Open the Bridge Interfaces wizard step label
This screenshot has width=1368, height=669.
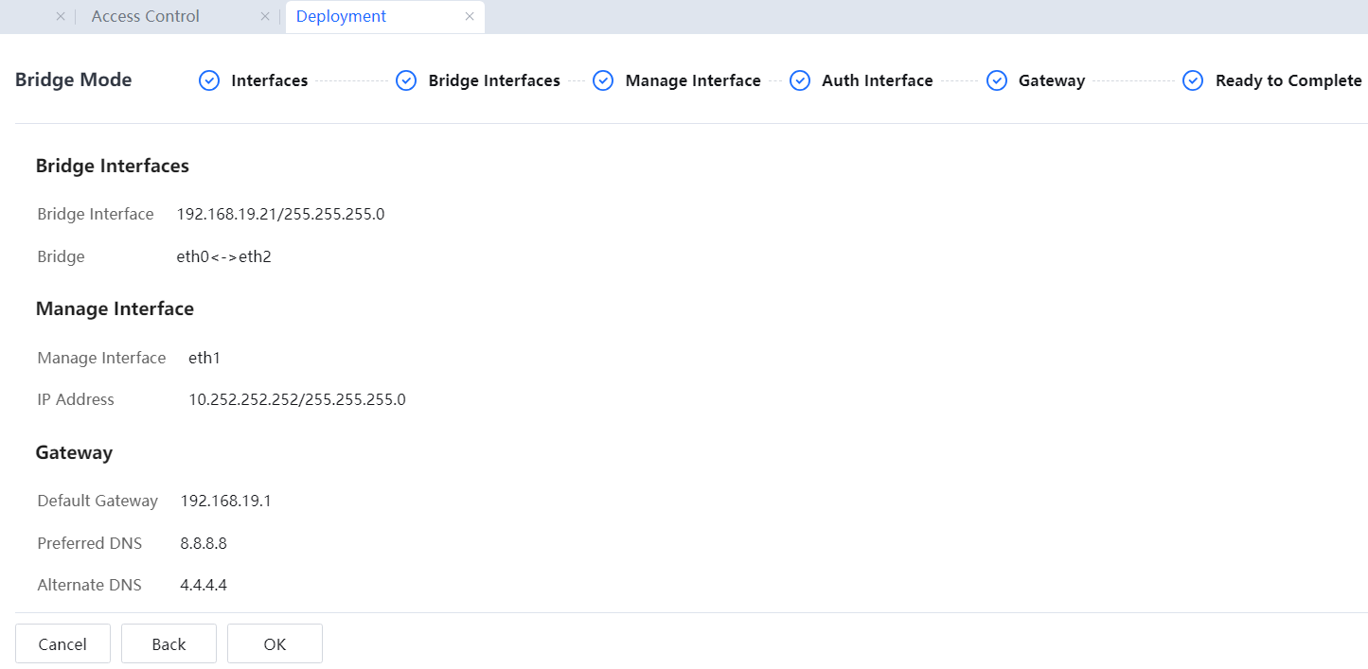point(494,81)
